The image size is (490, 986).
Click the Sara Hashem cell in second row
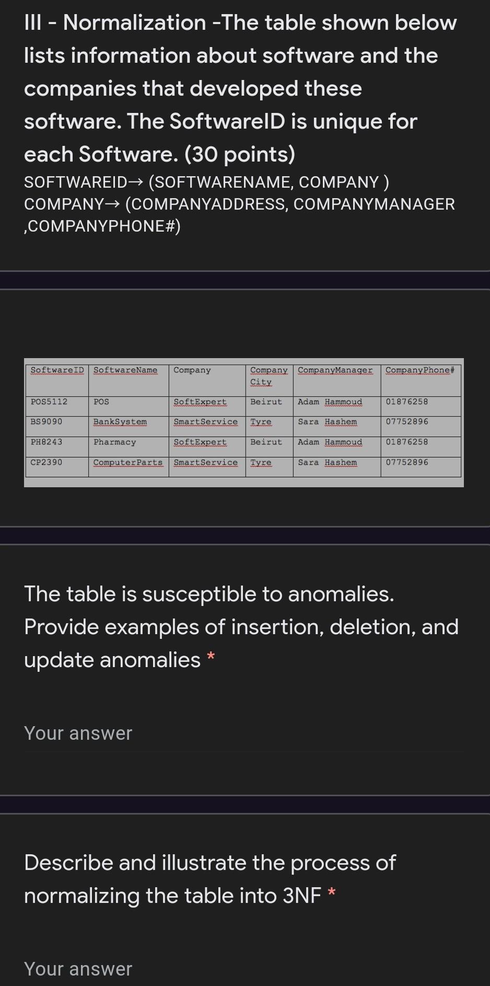click(x=327, y=422)
